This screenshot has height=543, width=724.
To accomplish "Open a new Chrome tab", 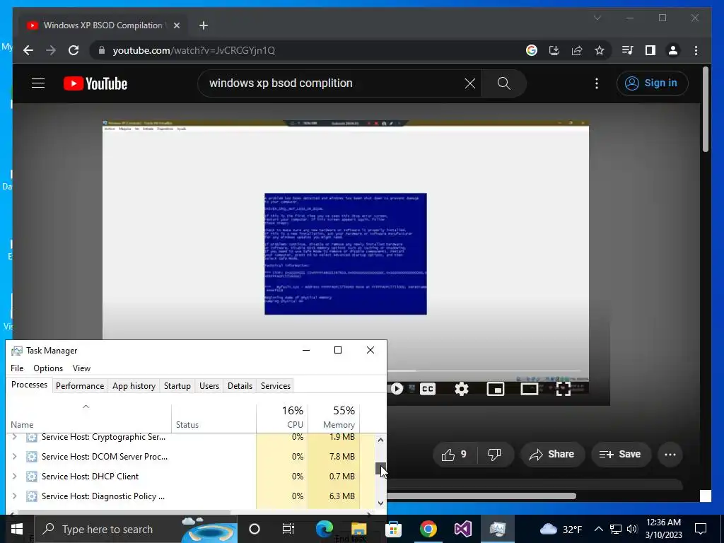I will (204, 25).
